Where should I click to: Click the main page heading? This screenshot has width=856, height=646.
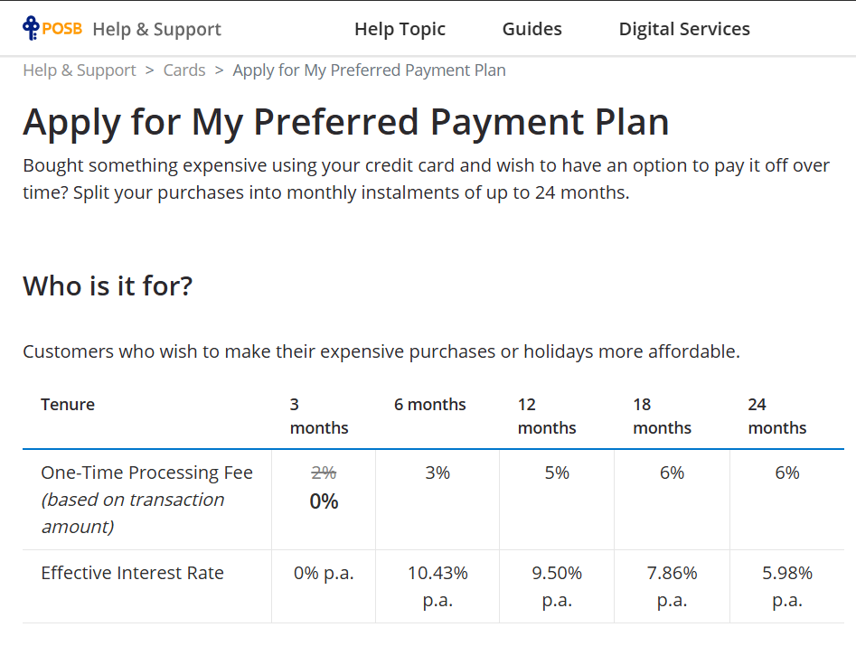pyautogui.click(x=345, y=122)
